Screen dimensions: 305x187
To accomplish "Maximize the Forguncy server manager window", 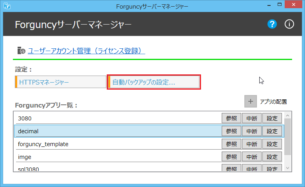I will (280, 4).
